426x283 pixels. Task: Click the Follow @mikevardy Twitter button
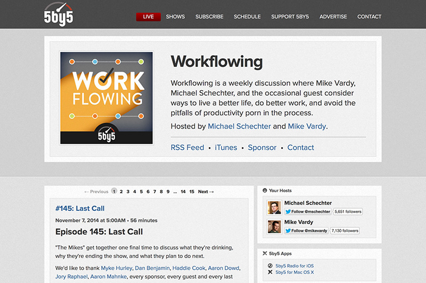[306, 231]
